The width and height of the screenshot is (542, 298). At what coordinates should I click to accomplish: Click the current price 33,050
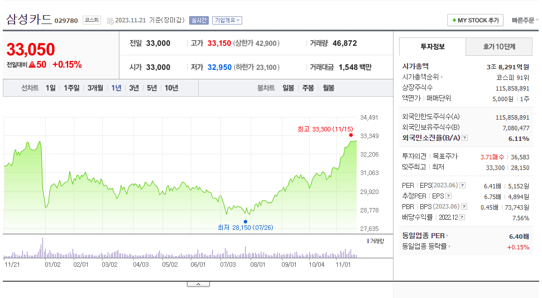[31, 49]
